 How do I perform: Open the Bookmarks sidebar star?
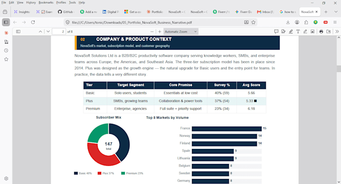click(x=6, y=59)
